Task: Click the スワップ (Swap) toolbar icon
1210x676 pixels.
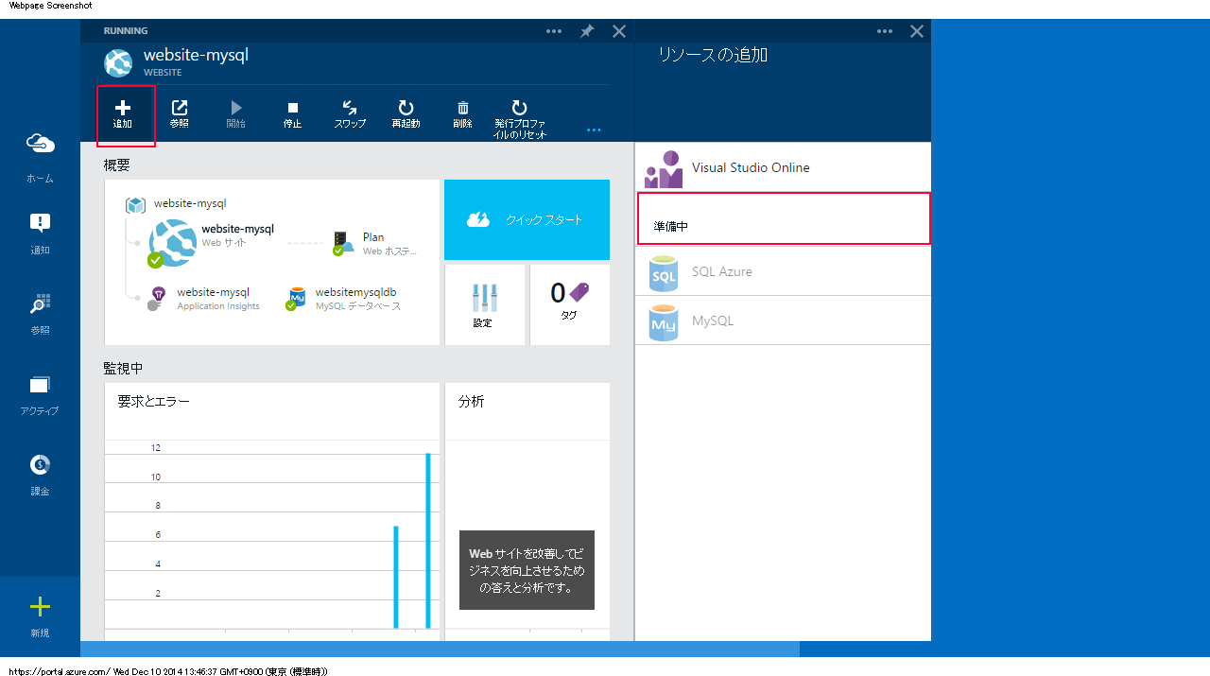Action: [x=349, y=109]
